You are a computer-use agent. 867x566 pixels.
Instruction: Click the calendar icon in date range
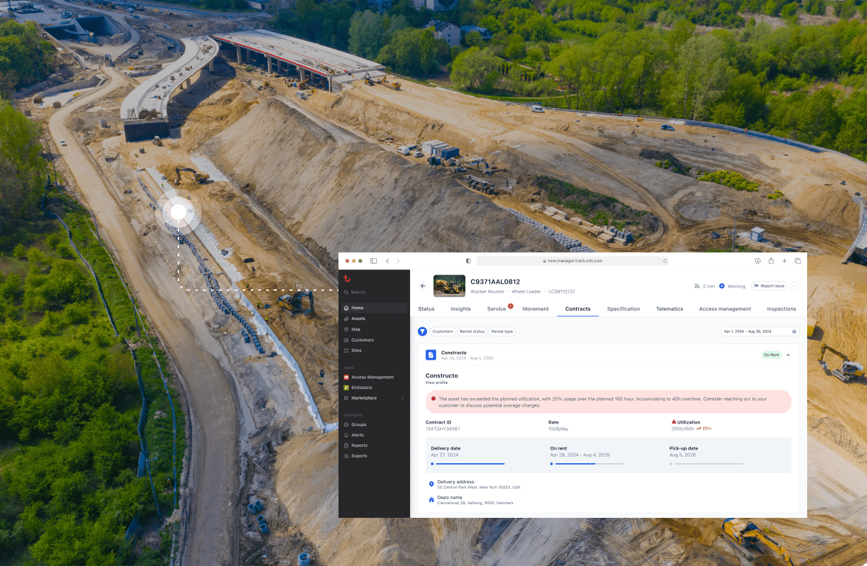coord(794,331)
